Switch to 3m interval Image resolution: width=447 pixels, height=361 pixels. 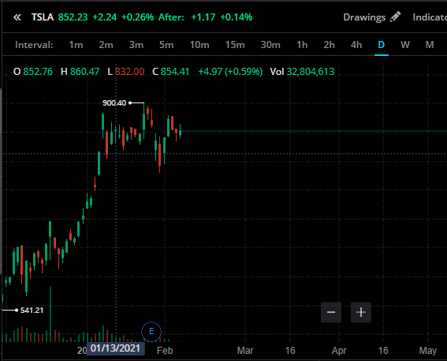point(136,45)
